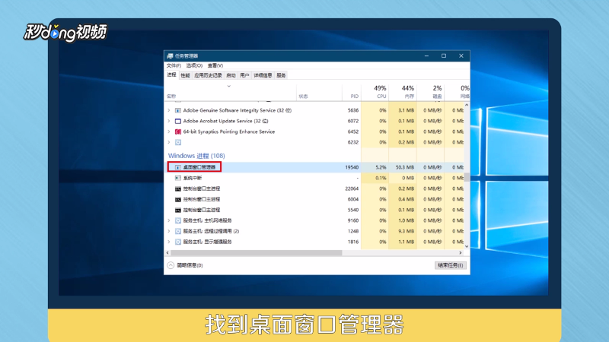Click the gear icon for 服务主机: 远程过程调用
The image size is (609, 342).
click(178, 231)
